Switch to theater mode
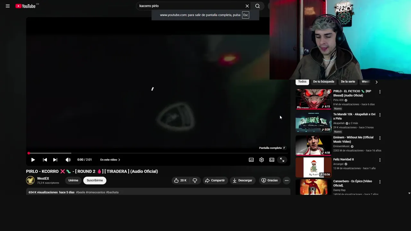Image resolution: width=411 pixels, height=231 pixels. (272, 160)
